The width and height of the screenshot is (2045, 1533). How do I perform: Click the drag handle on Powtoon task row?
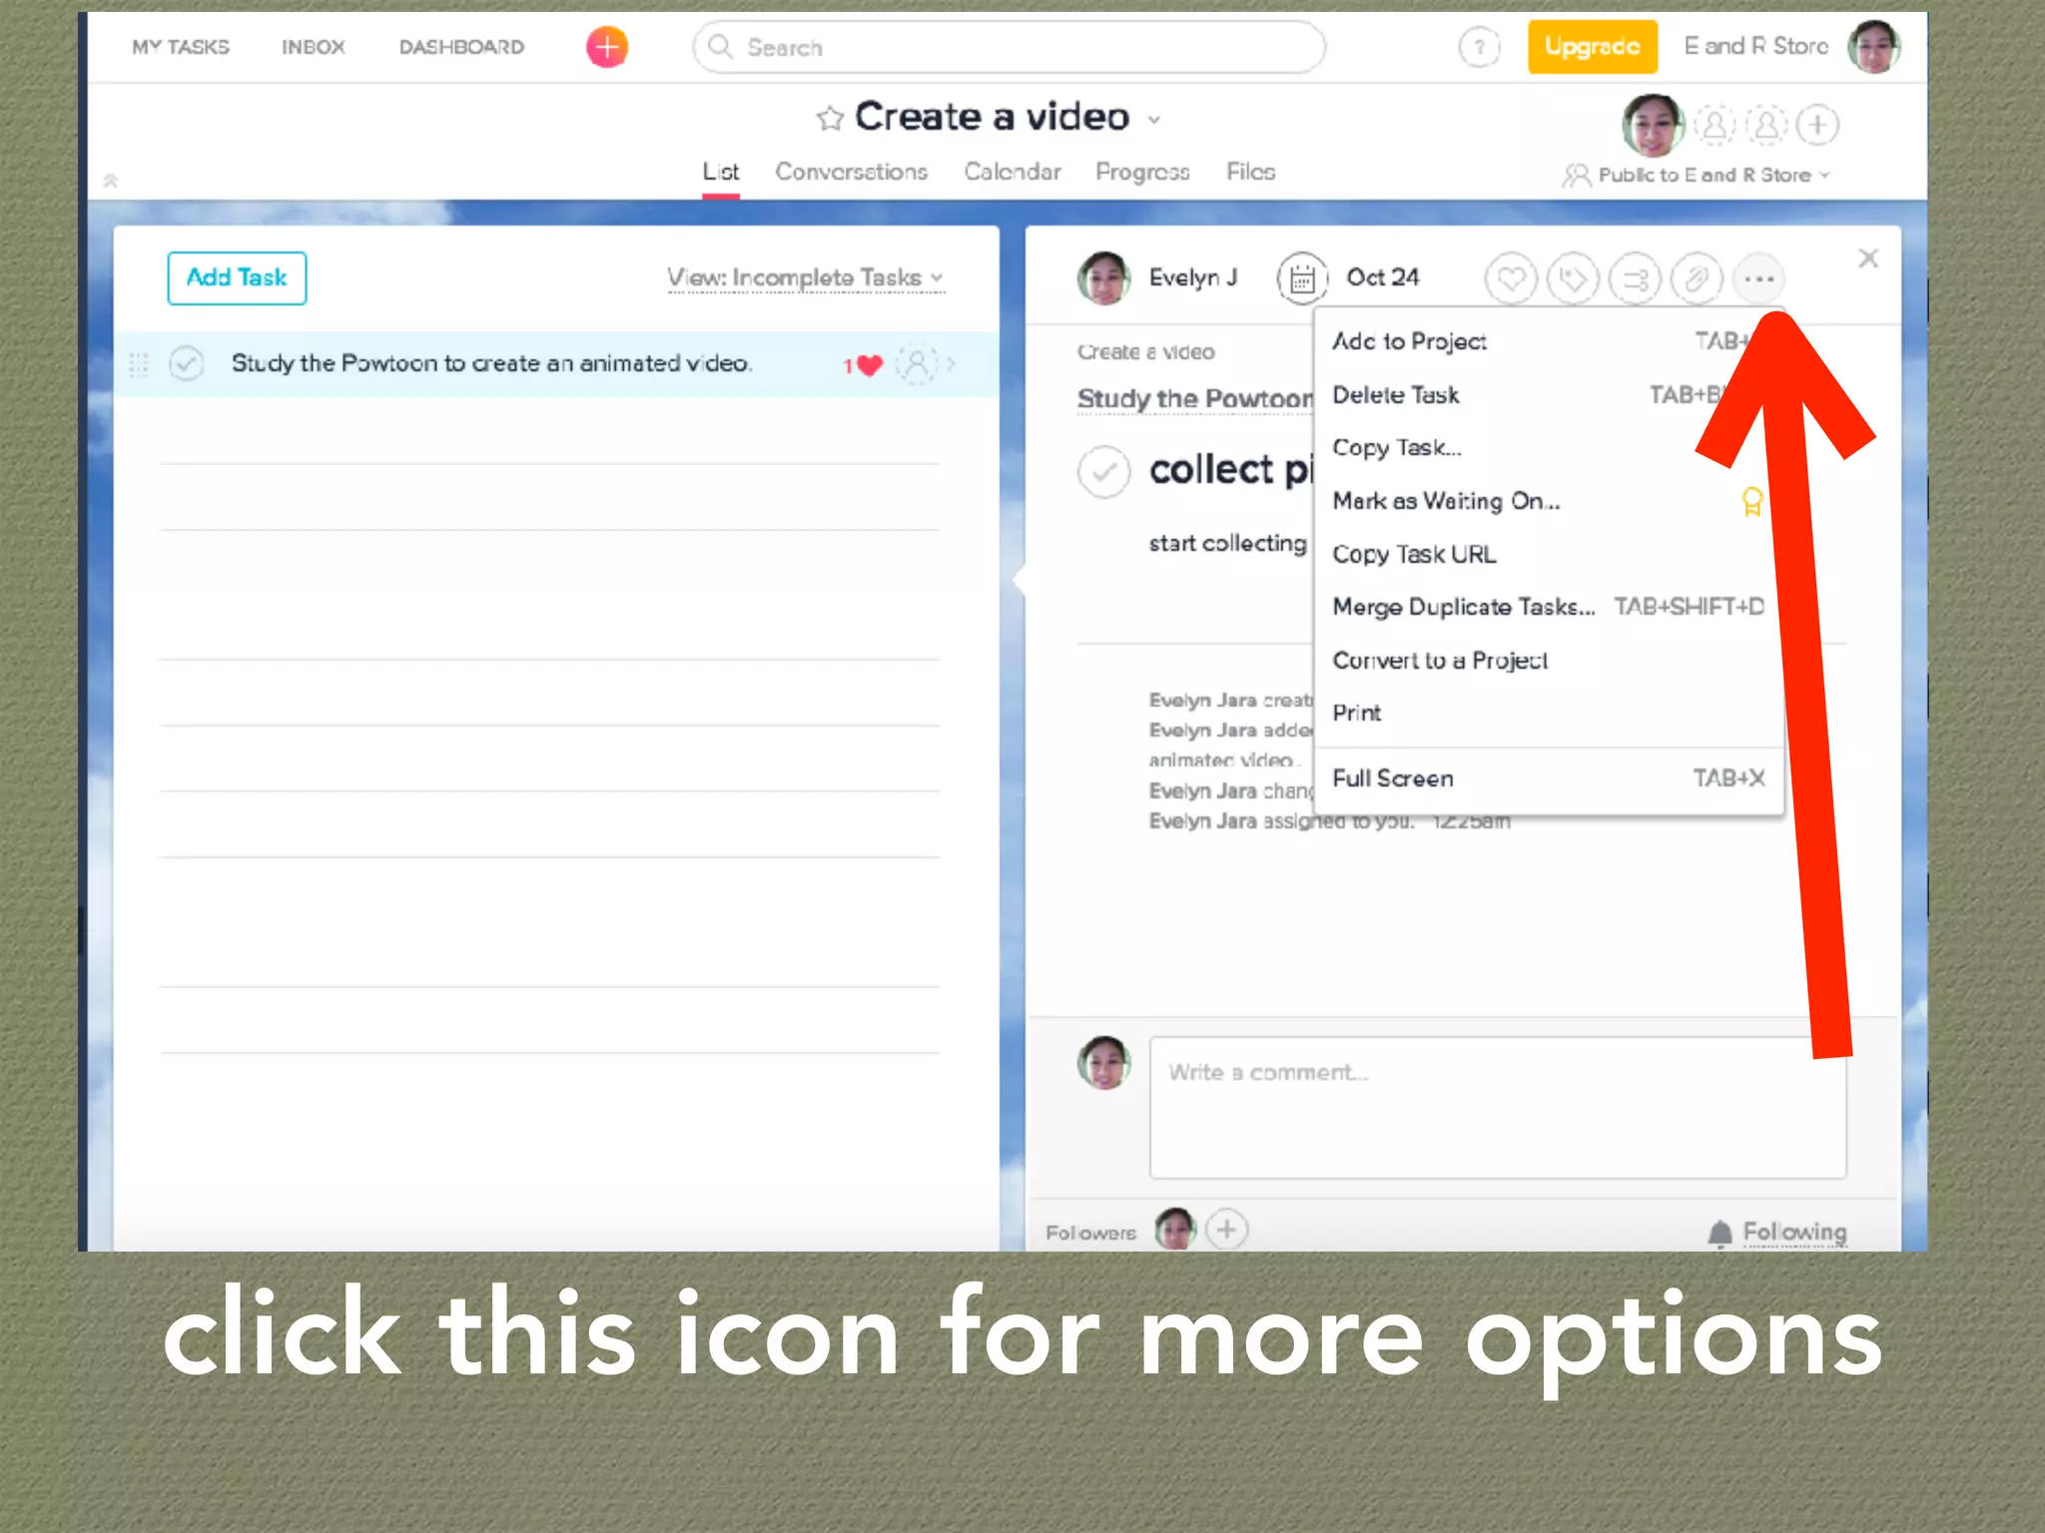click(x=139, y=364)
